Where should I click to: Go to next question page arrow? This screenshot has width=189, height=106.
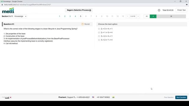click(x=138, y=16)
